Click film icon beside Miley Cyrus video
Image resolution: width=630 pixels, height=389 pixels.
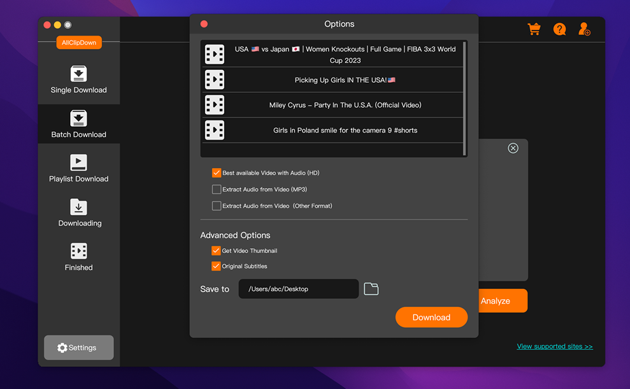pos(215,105)
